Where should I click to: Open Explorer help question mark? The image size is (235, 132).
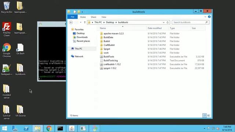(209, 17)
